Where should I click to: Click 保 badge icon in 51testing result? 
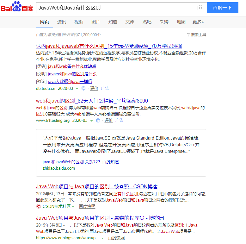coord(98,121)
